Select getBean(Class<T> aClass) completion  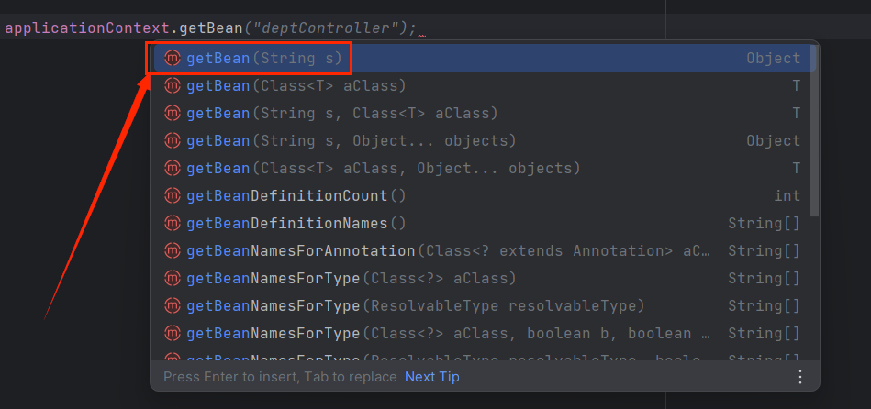click(x=296, y=86)
